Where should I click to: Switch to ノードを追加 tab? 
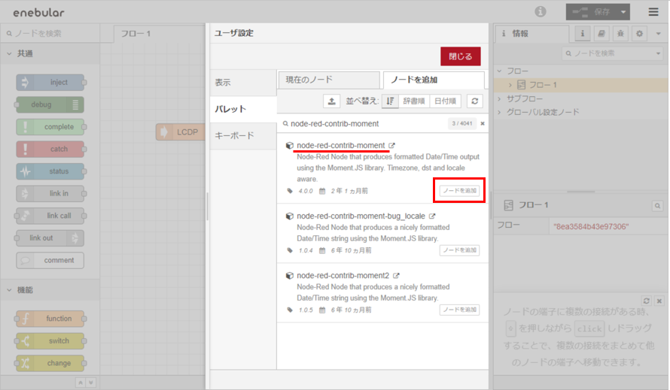[434, 80]
